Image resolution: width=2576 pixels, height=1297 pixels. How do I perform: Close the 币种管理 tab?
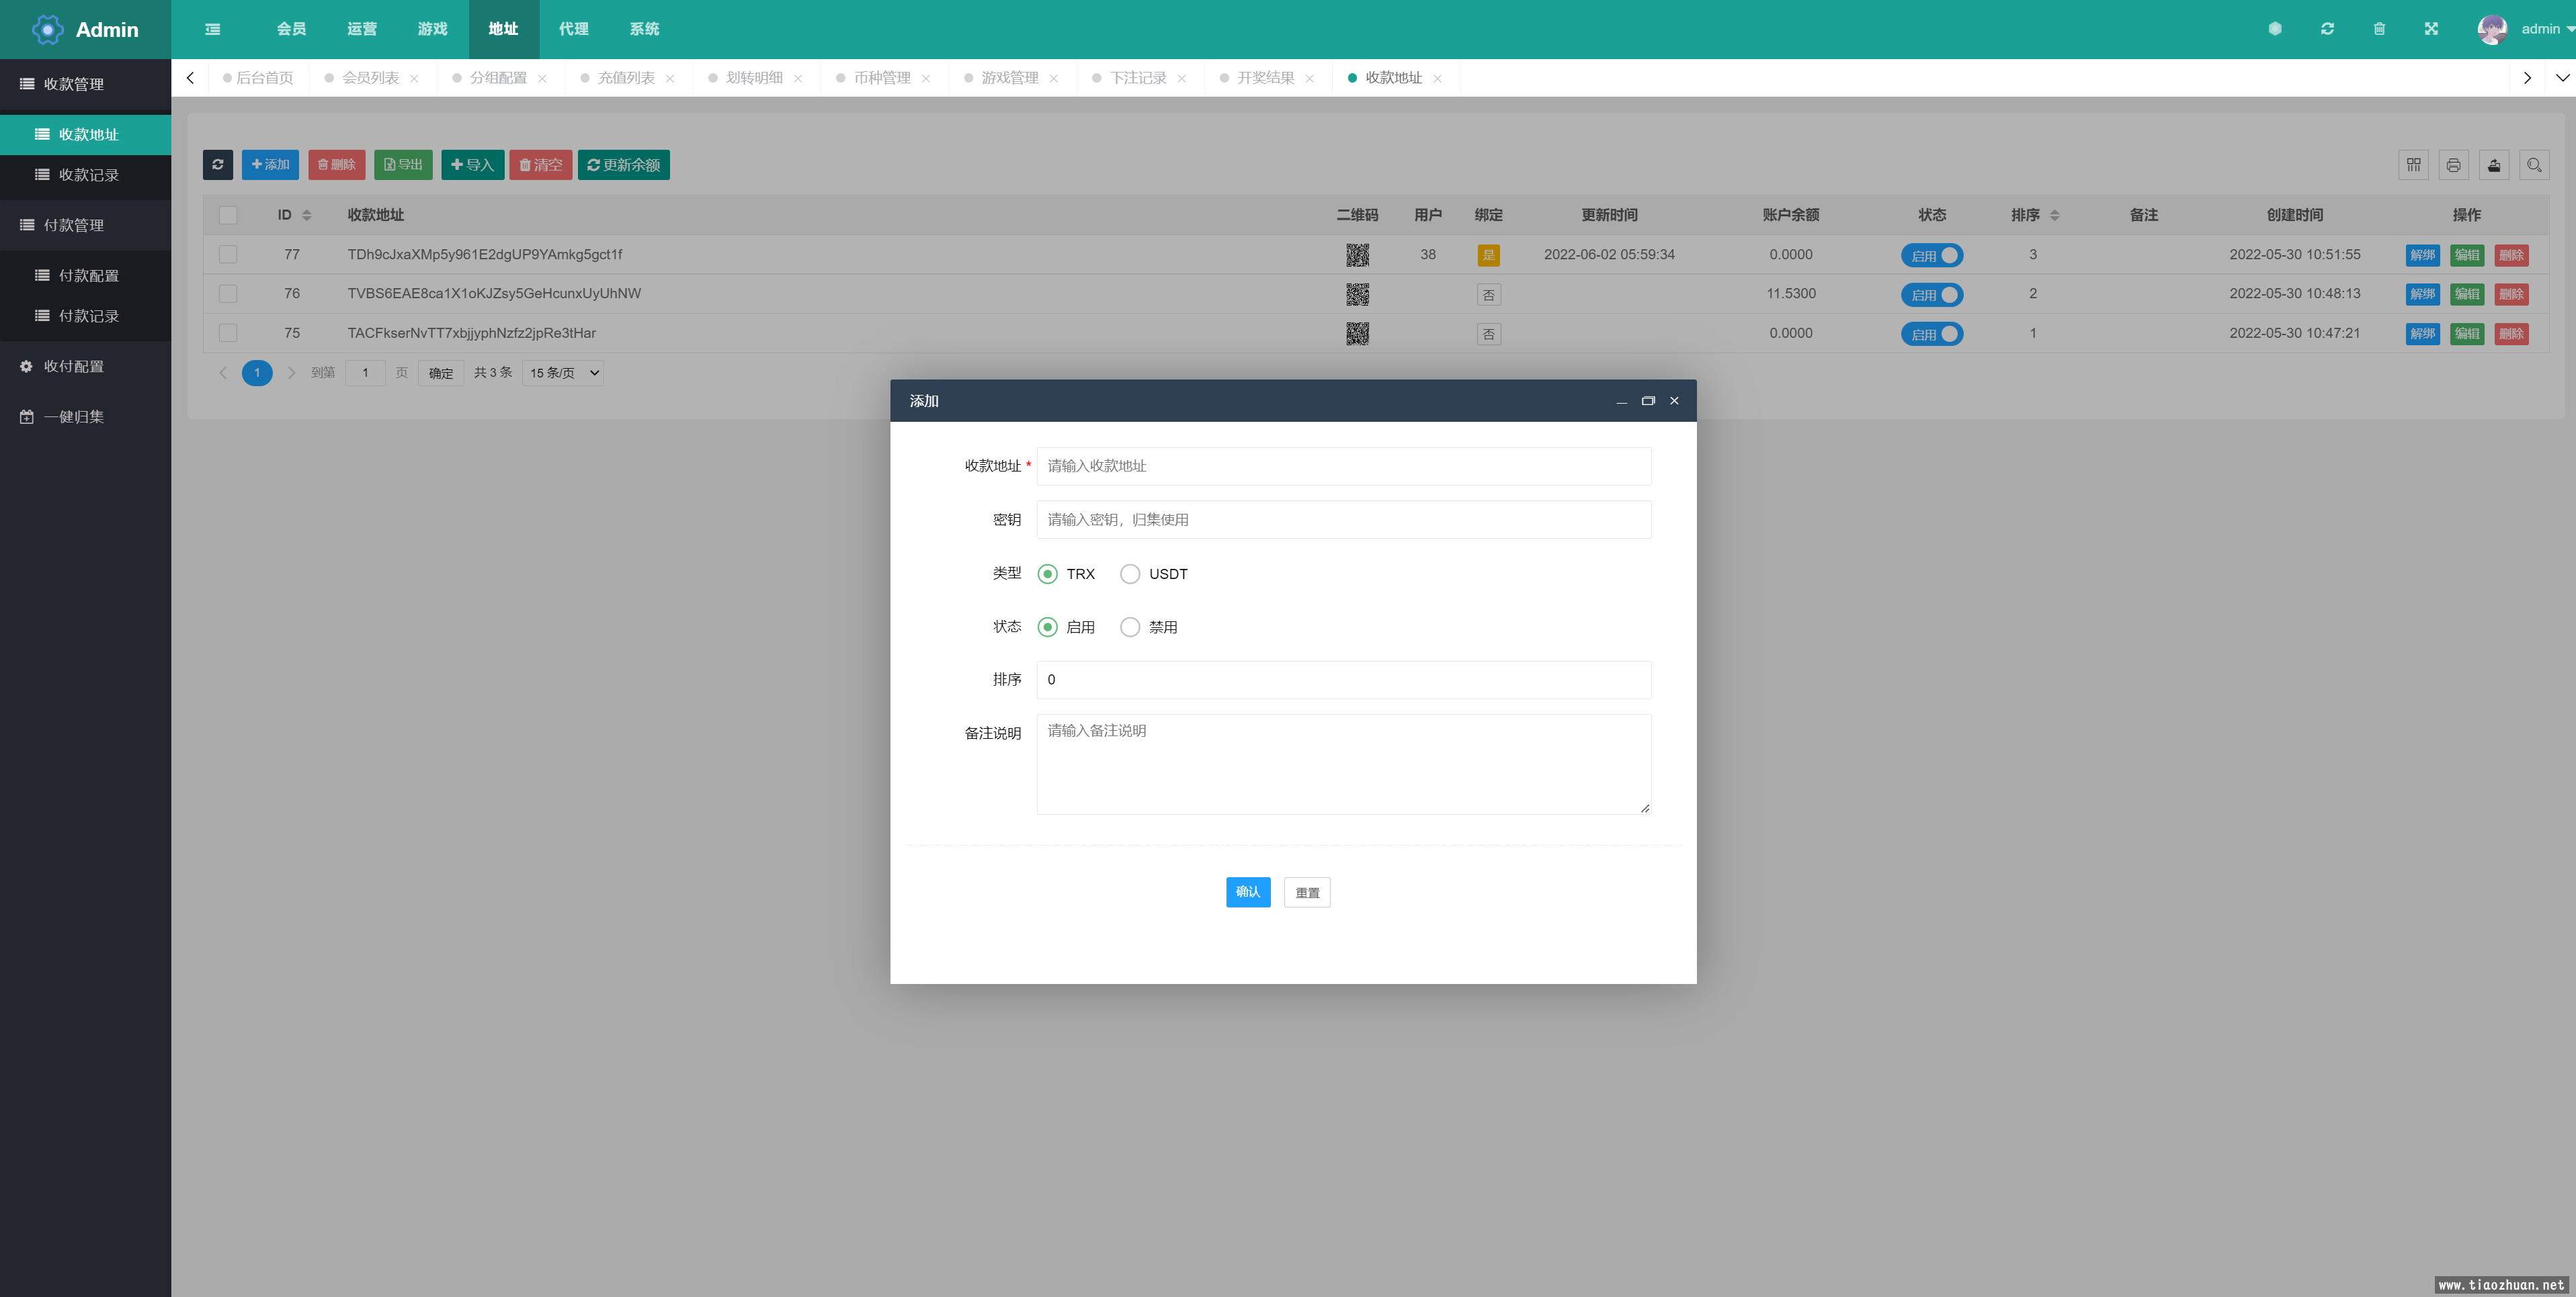pos(926,78)
